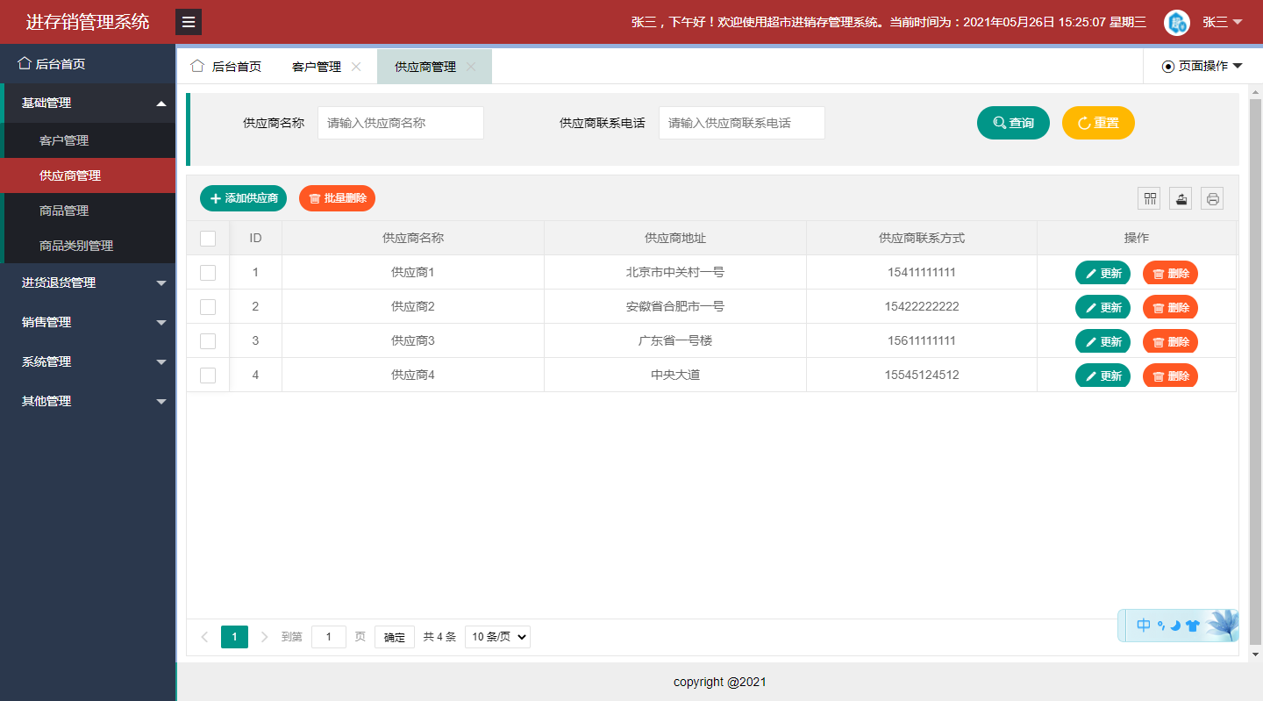Check the box for 供应商2 row

tap(208, 307)
